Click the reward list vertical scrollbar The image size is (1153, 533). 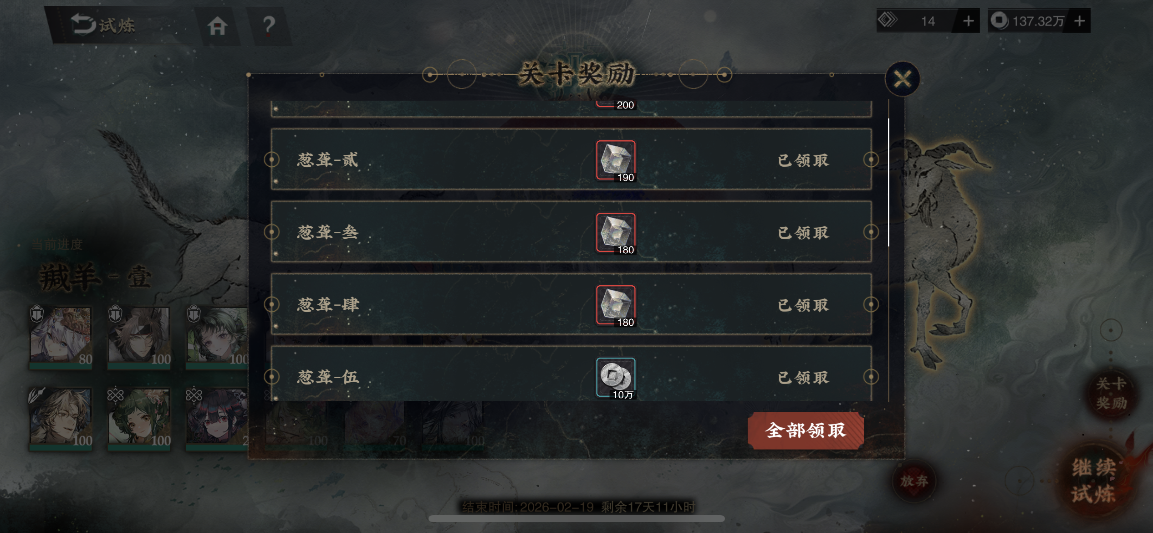(x=888, y=182)
